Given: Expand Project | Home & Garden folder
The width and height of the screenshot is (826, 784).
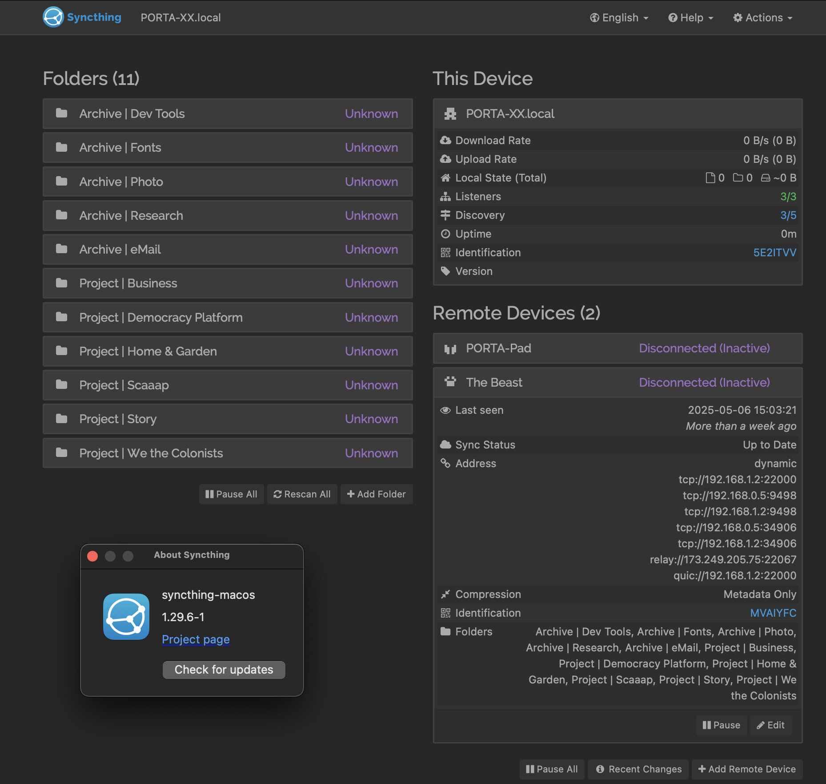Looking at the screenshot, I should click(x=228, y=352).
